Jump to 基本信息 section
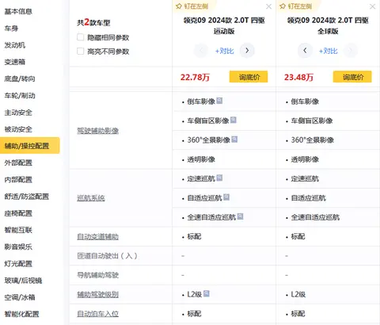This screenshot has width=380, height=325. (x=18, y=11)
